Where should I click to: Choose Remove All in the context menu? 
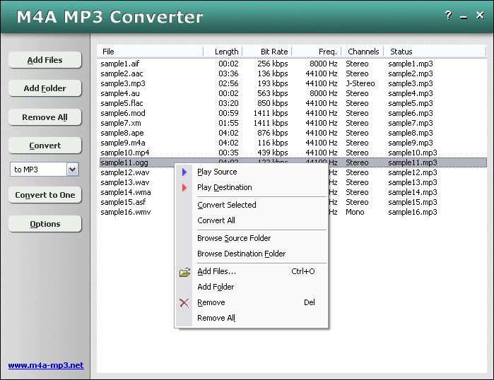pyautogui.click(x=216, y=318)
